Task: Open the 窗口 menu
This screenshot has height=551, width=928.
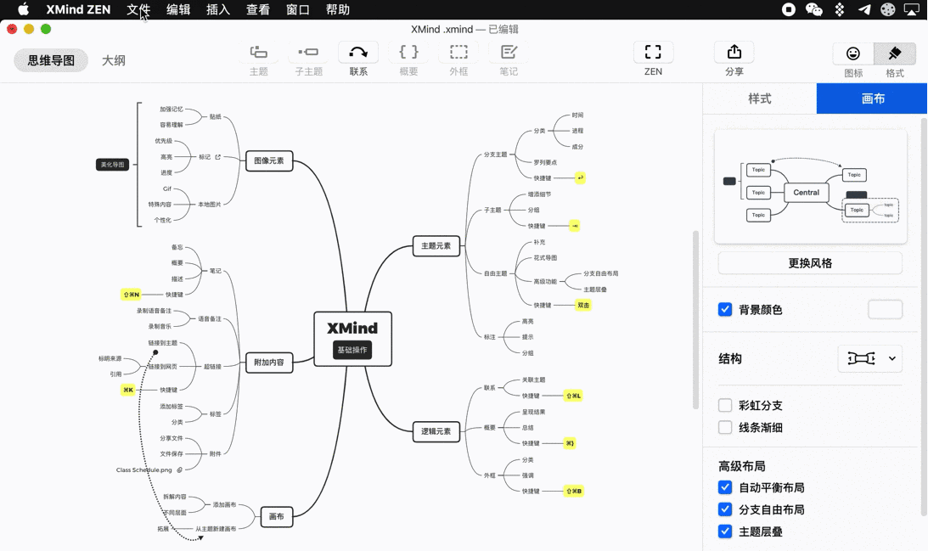Action: [298, 9]
